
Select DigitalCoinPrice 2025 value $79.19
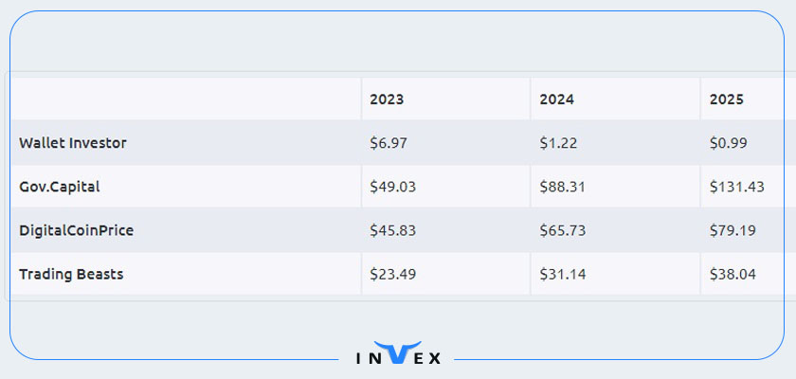(733, 231)
